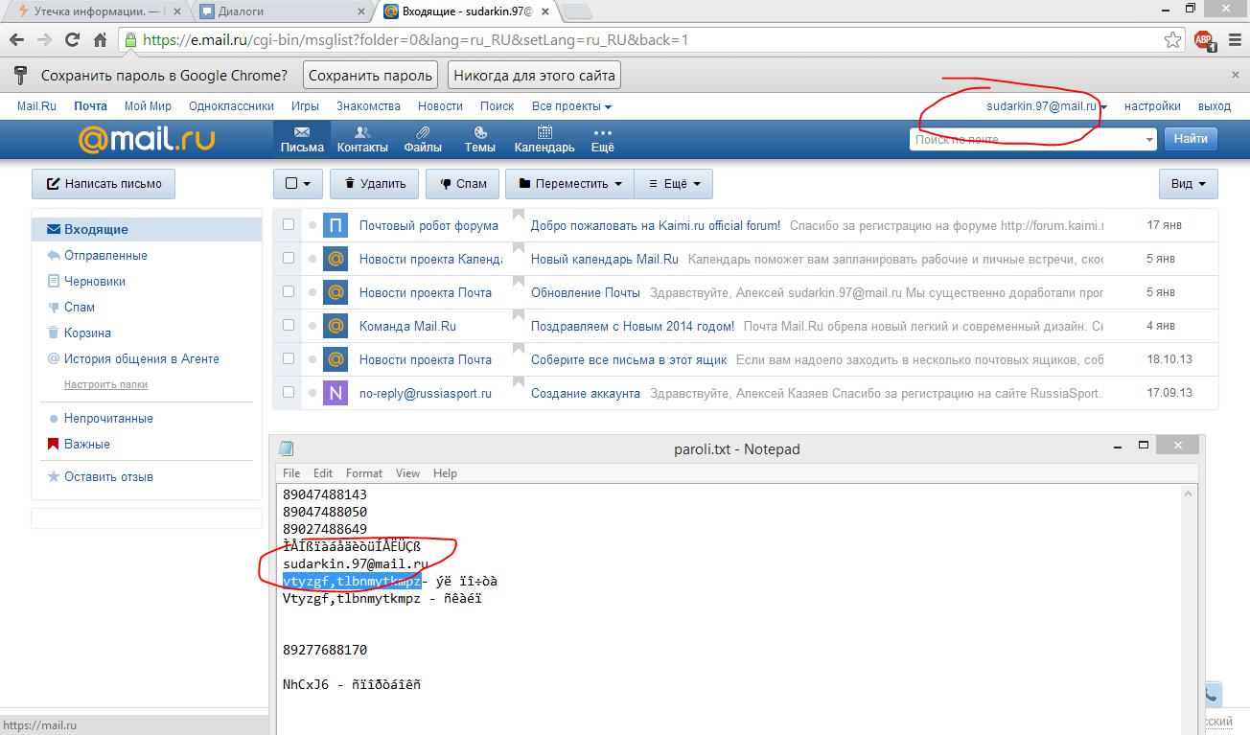This screenshot has height=735, width=1250.
Task: Open Notepad Help menu
Action: [x=445, y=473]
